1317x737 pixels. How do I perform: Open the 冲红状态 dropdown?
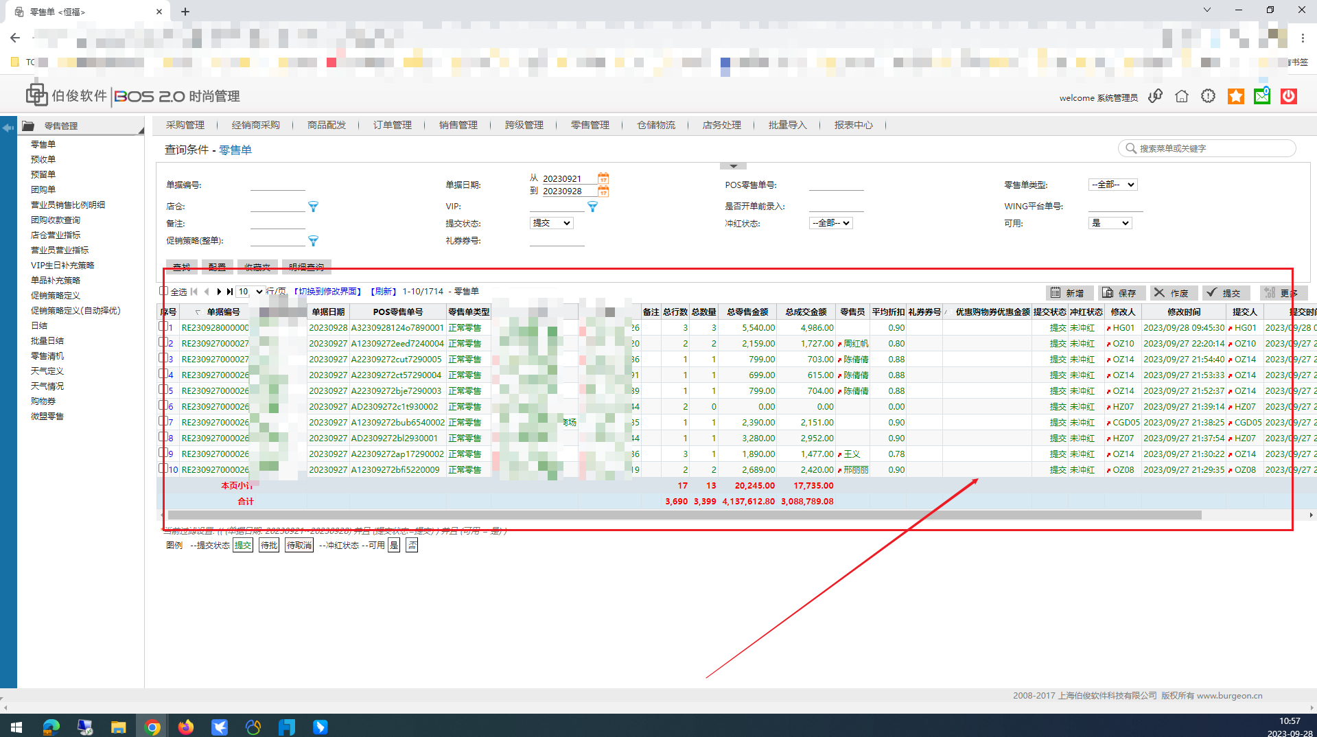point(830,223)
